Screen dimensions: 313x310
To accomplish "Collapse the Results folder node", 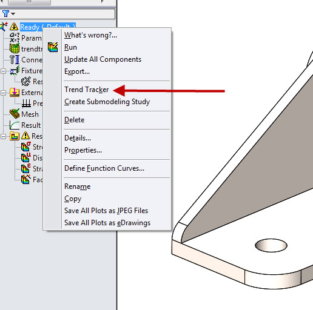I will click(3, 136).
